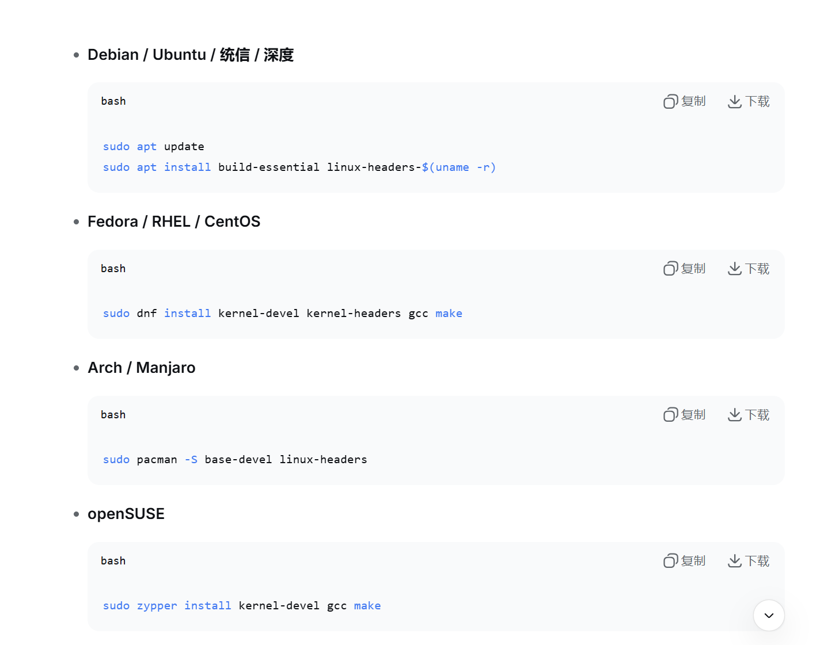Click the 'linux-headers-$(uname -r)' text
The width and height of the screenshot is (824, 645).
click(412, 167)
